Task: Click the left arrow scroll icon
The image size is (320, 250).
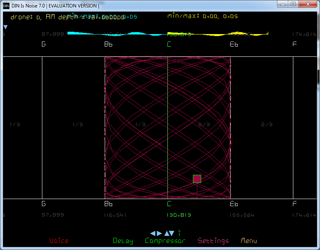Action: pos(153,233)
